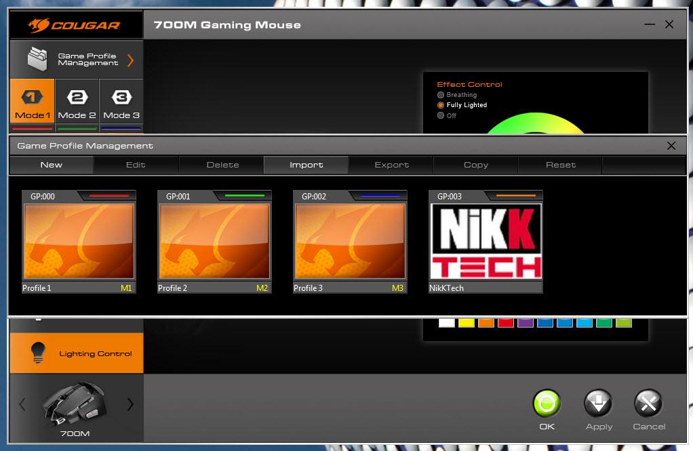Click New in profile management toolbar
This screenshot has width=693, height=451.
coord(52,165)
